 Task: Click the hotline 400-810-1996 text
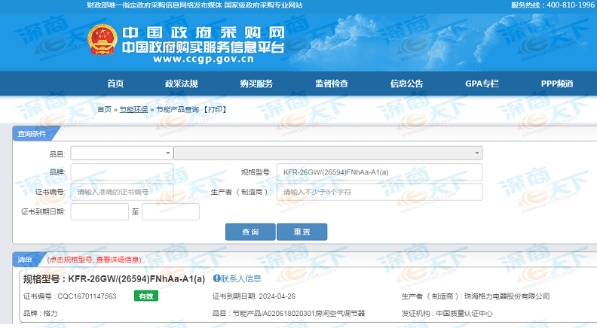pos(571,5)
